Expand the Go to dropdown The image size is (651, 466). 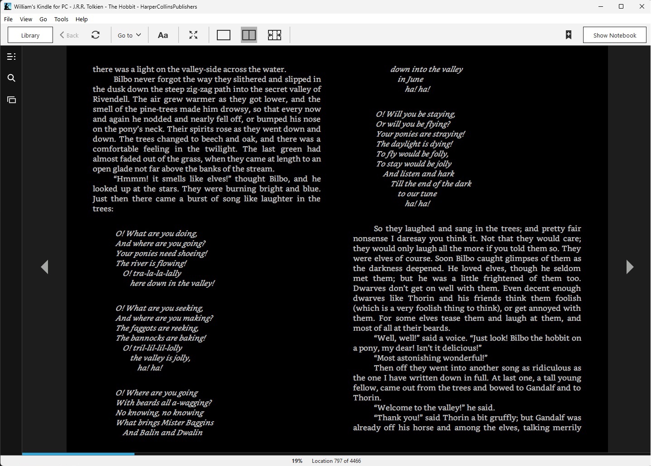click(129, 35)
